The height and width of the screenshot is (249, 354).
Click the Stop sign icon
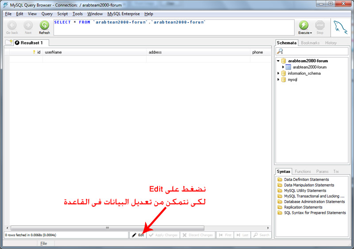coord(319,25)
